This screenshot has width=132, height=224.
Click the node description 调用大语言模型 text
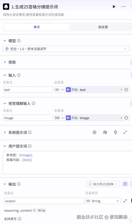pos(34,15)
